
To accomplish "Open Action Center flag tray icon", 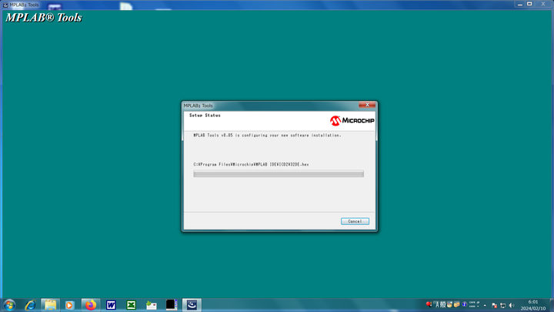I will point(493,305).
